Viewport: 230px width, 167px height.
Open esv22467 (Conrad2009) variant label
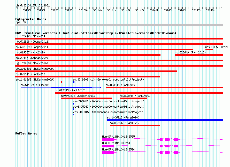coord(32,58)
